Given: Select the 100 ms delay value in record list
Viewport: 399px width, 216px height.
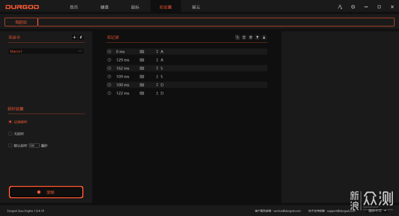Looking at the screenshot, I should 122,84.
